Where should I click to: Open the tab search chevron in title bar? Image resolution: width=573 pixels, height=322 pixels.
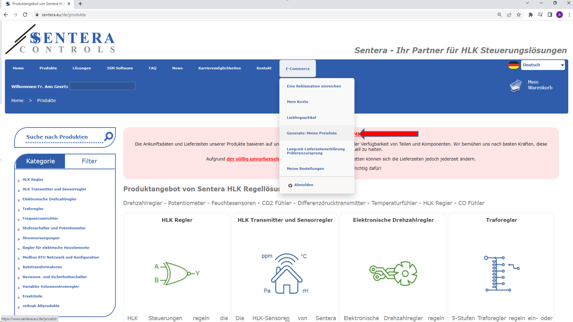(527, 3)
